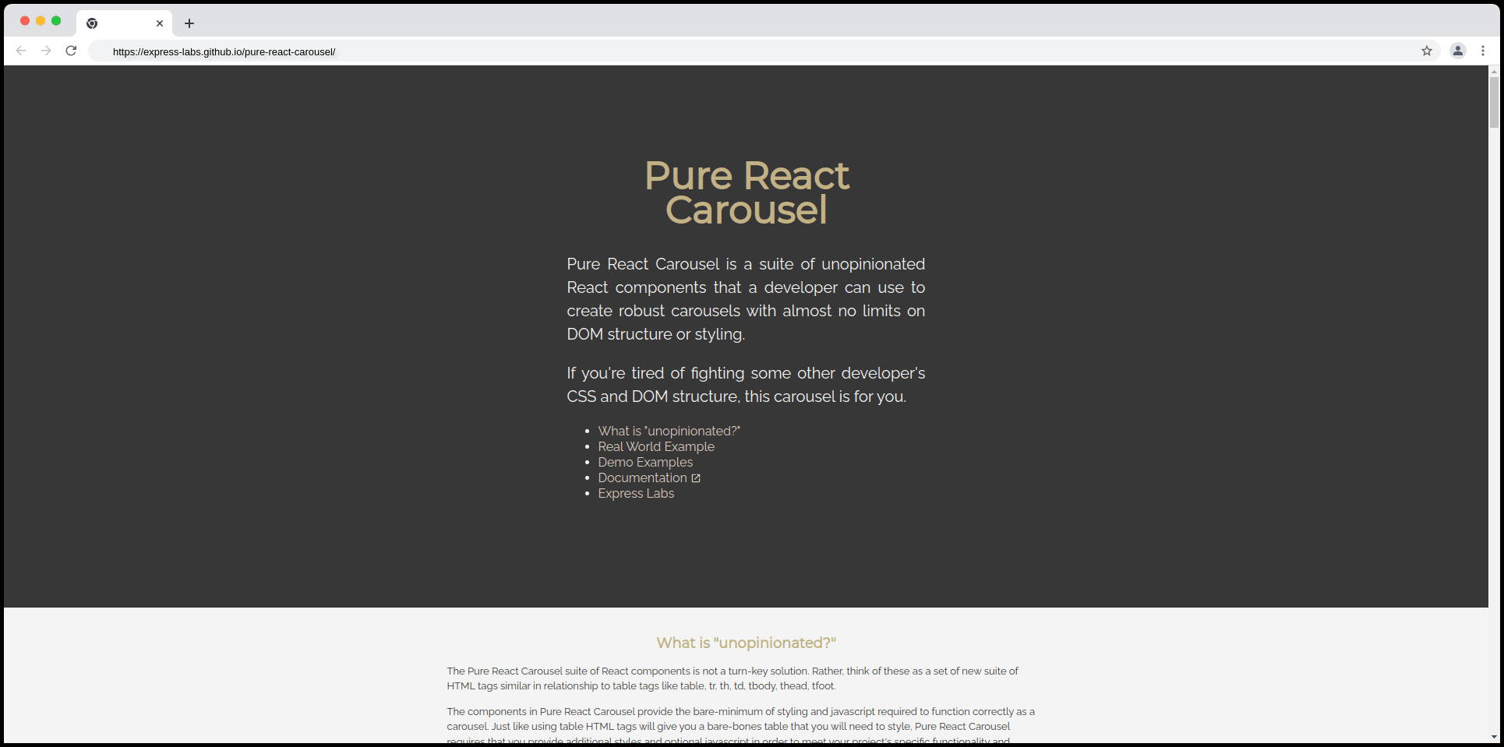Click the scrollbar down arrow
1504x747 pixels.
1494,737
